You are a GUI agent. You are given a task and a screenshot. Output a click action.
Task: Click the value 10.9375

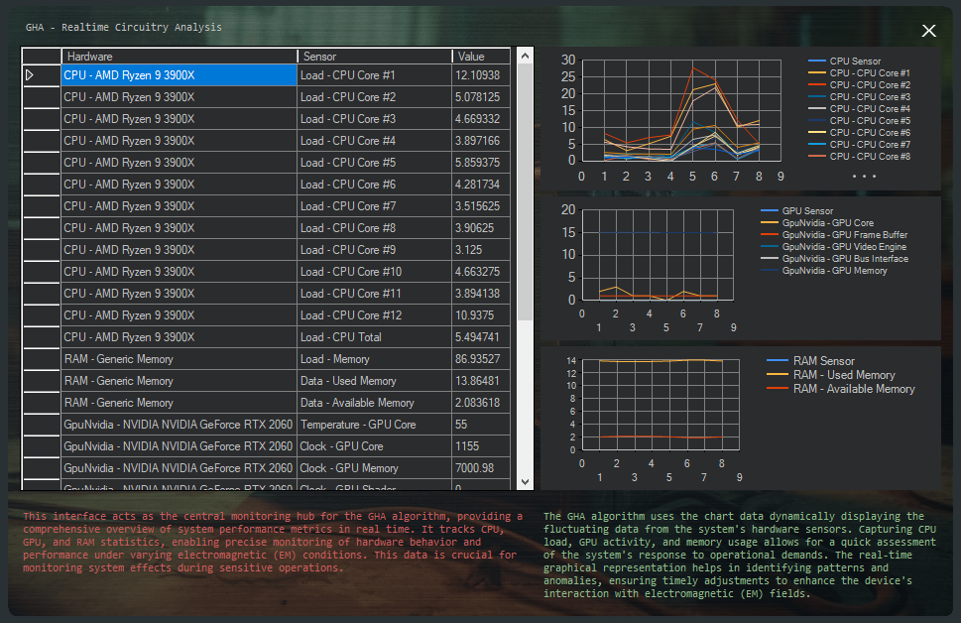click(481, 315)
